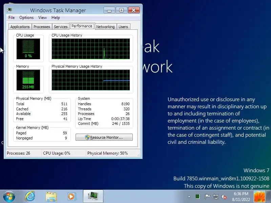Click status bar 'CPU Usage: 0%'
This screenshot has width=271, height=203.
pyautogui.click(x=57, y=153)
